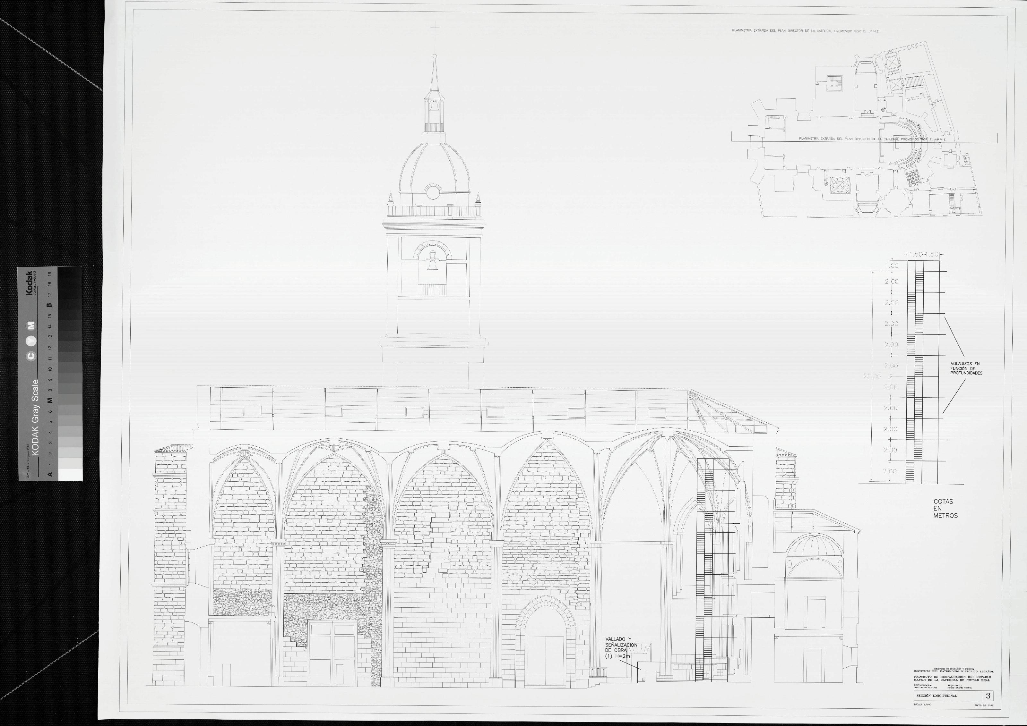1027x726 pixels.
Task: Click the gray 'C' circle on Kodak card
Action: (x=31, y=356)
